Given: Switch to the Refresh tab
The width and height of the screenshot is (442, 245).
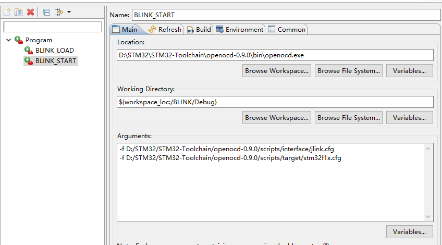Looking at the screenshot, I should click(x=165, y=30).
